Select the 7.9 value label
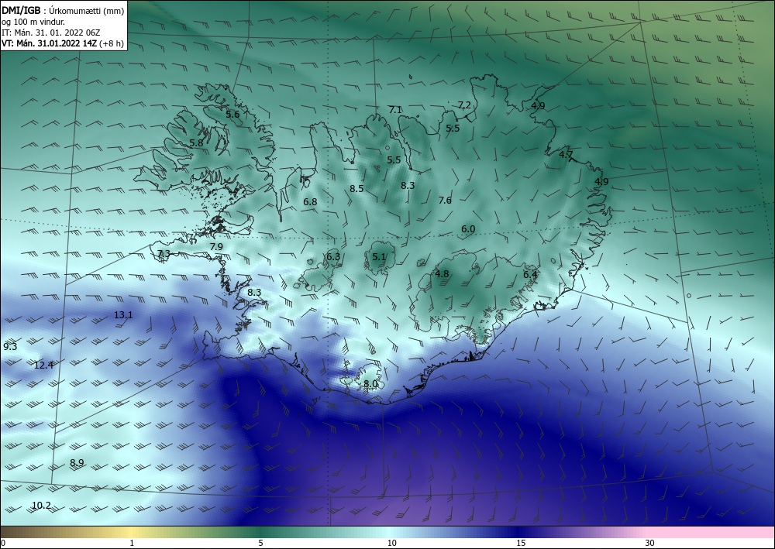Image resolution: width=775 pixels, height=549 pixels. click(216, 247)
